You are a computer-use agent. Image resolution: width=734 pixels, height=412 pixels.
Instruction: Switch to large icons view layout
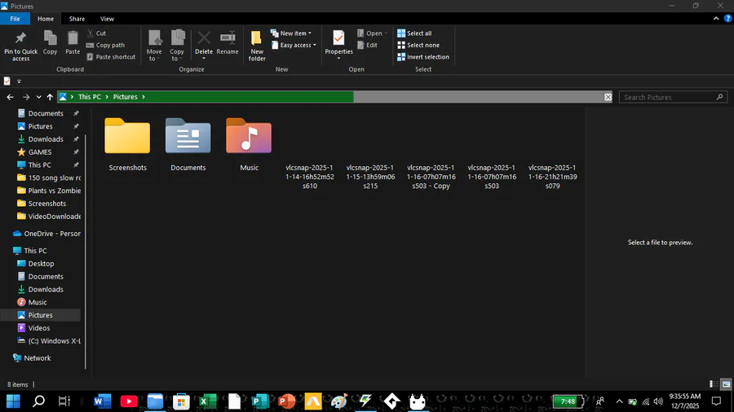click(726, 384)
